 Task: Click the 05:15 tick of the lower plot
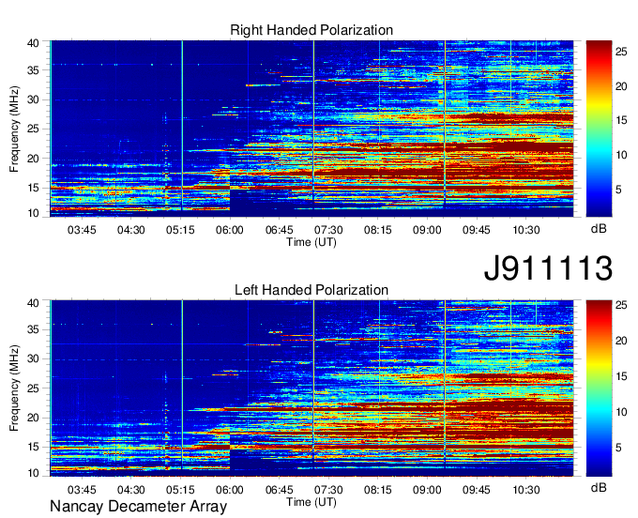(180, 490)
